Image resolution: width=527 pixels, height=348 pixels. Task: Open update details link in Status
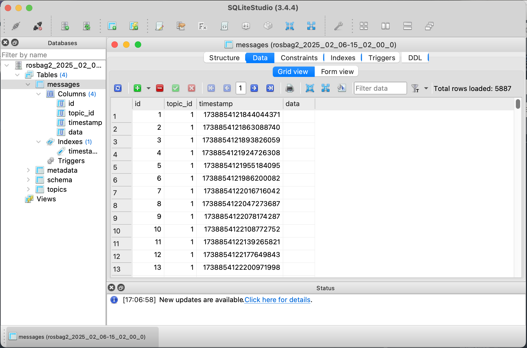(x=277, y=300)
